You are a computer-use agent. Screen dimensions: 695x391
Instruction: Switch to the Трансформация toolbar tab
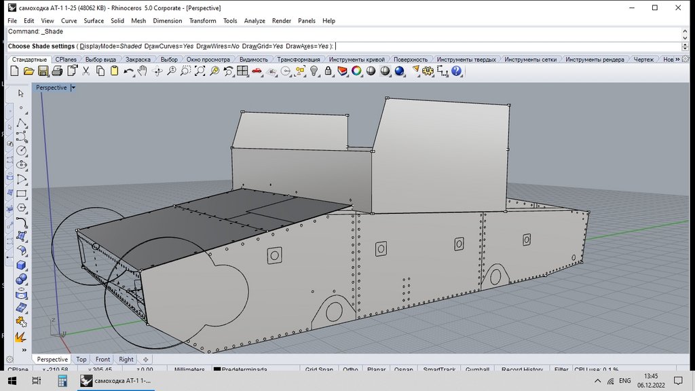299,60
